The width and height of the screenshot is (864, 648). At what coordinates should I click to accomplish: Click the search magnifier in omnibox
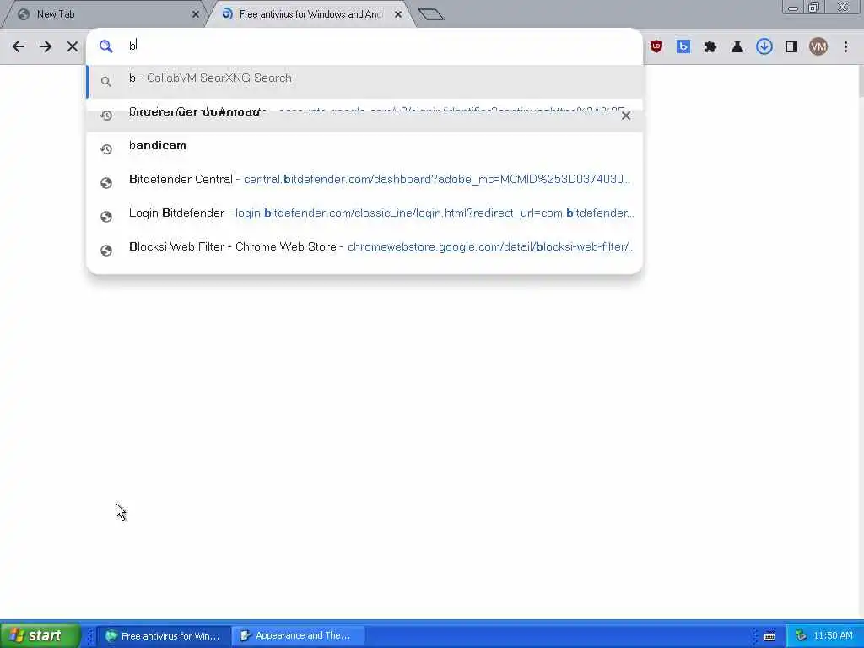coord(105,46)
